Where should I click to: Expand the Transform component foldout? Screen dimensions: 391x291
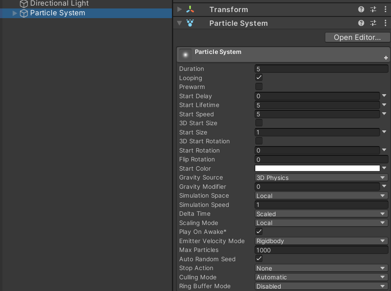tap(180, 10)
